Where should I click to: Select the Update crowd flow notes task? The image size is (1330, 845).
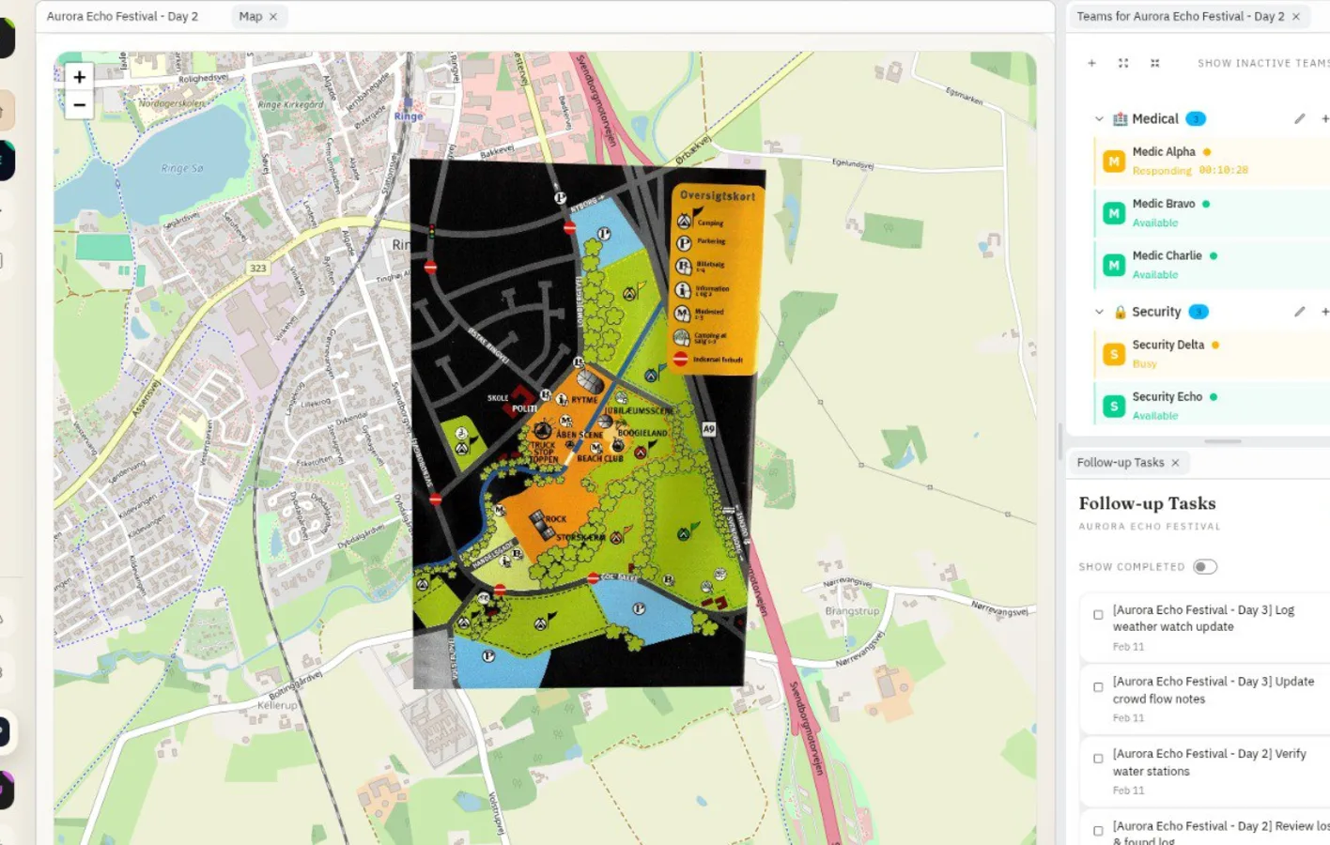pos(1212,690)
